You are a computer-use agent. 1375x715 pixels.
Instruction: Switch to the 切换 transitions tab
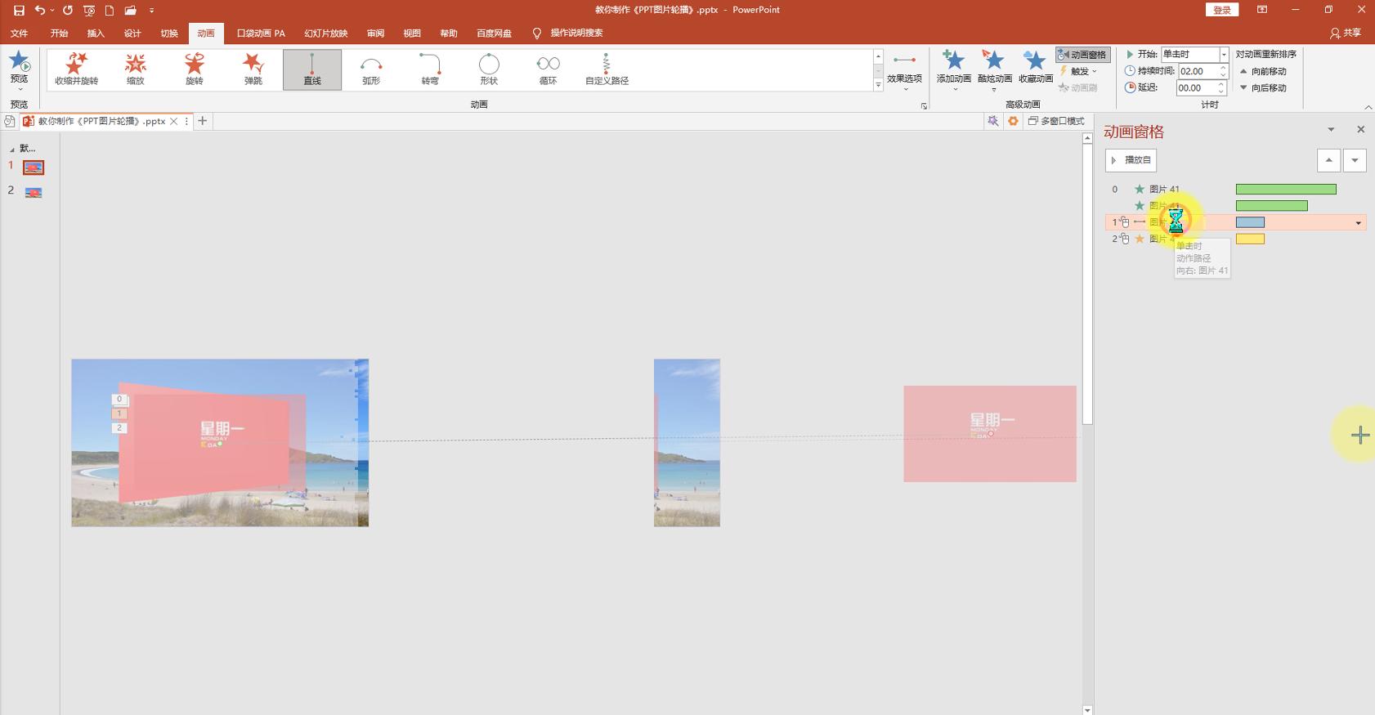[169, 34]
